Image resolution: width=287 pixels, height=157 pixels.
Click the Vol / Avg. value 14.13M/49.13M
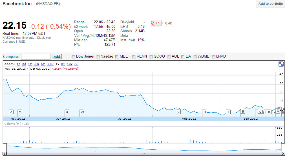(103, 36)
